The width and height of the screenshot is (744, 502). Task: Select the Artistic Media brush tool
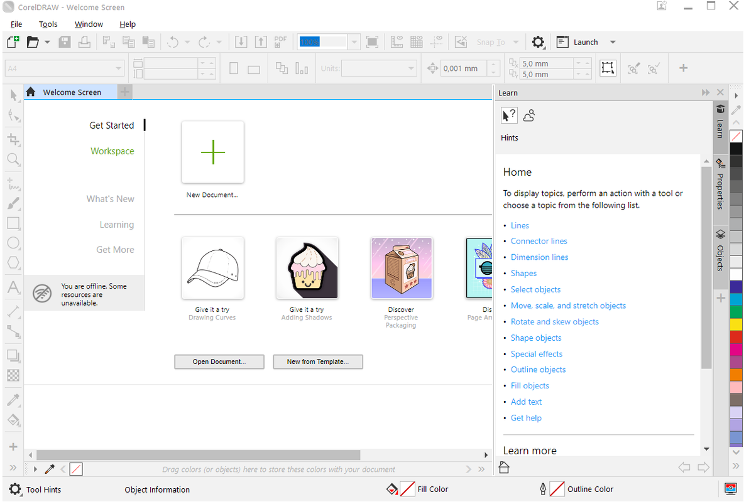click(x=13, y=203)
